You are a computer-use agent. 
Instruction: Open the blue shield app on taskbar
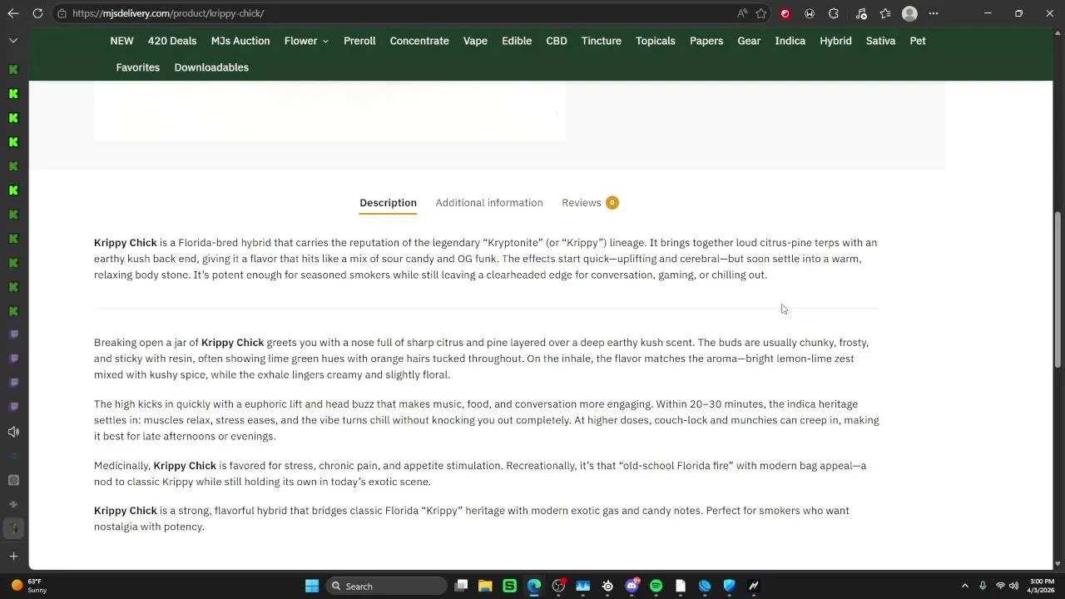(729, 586)
